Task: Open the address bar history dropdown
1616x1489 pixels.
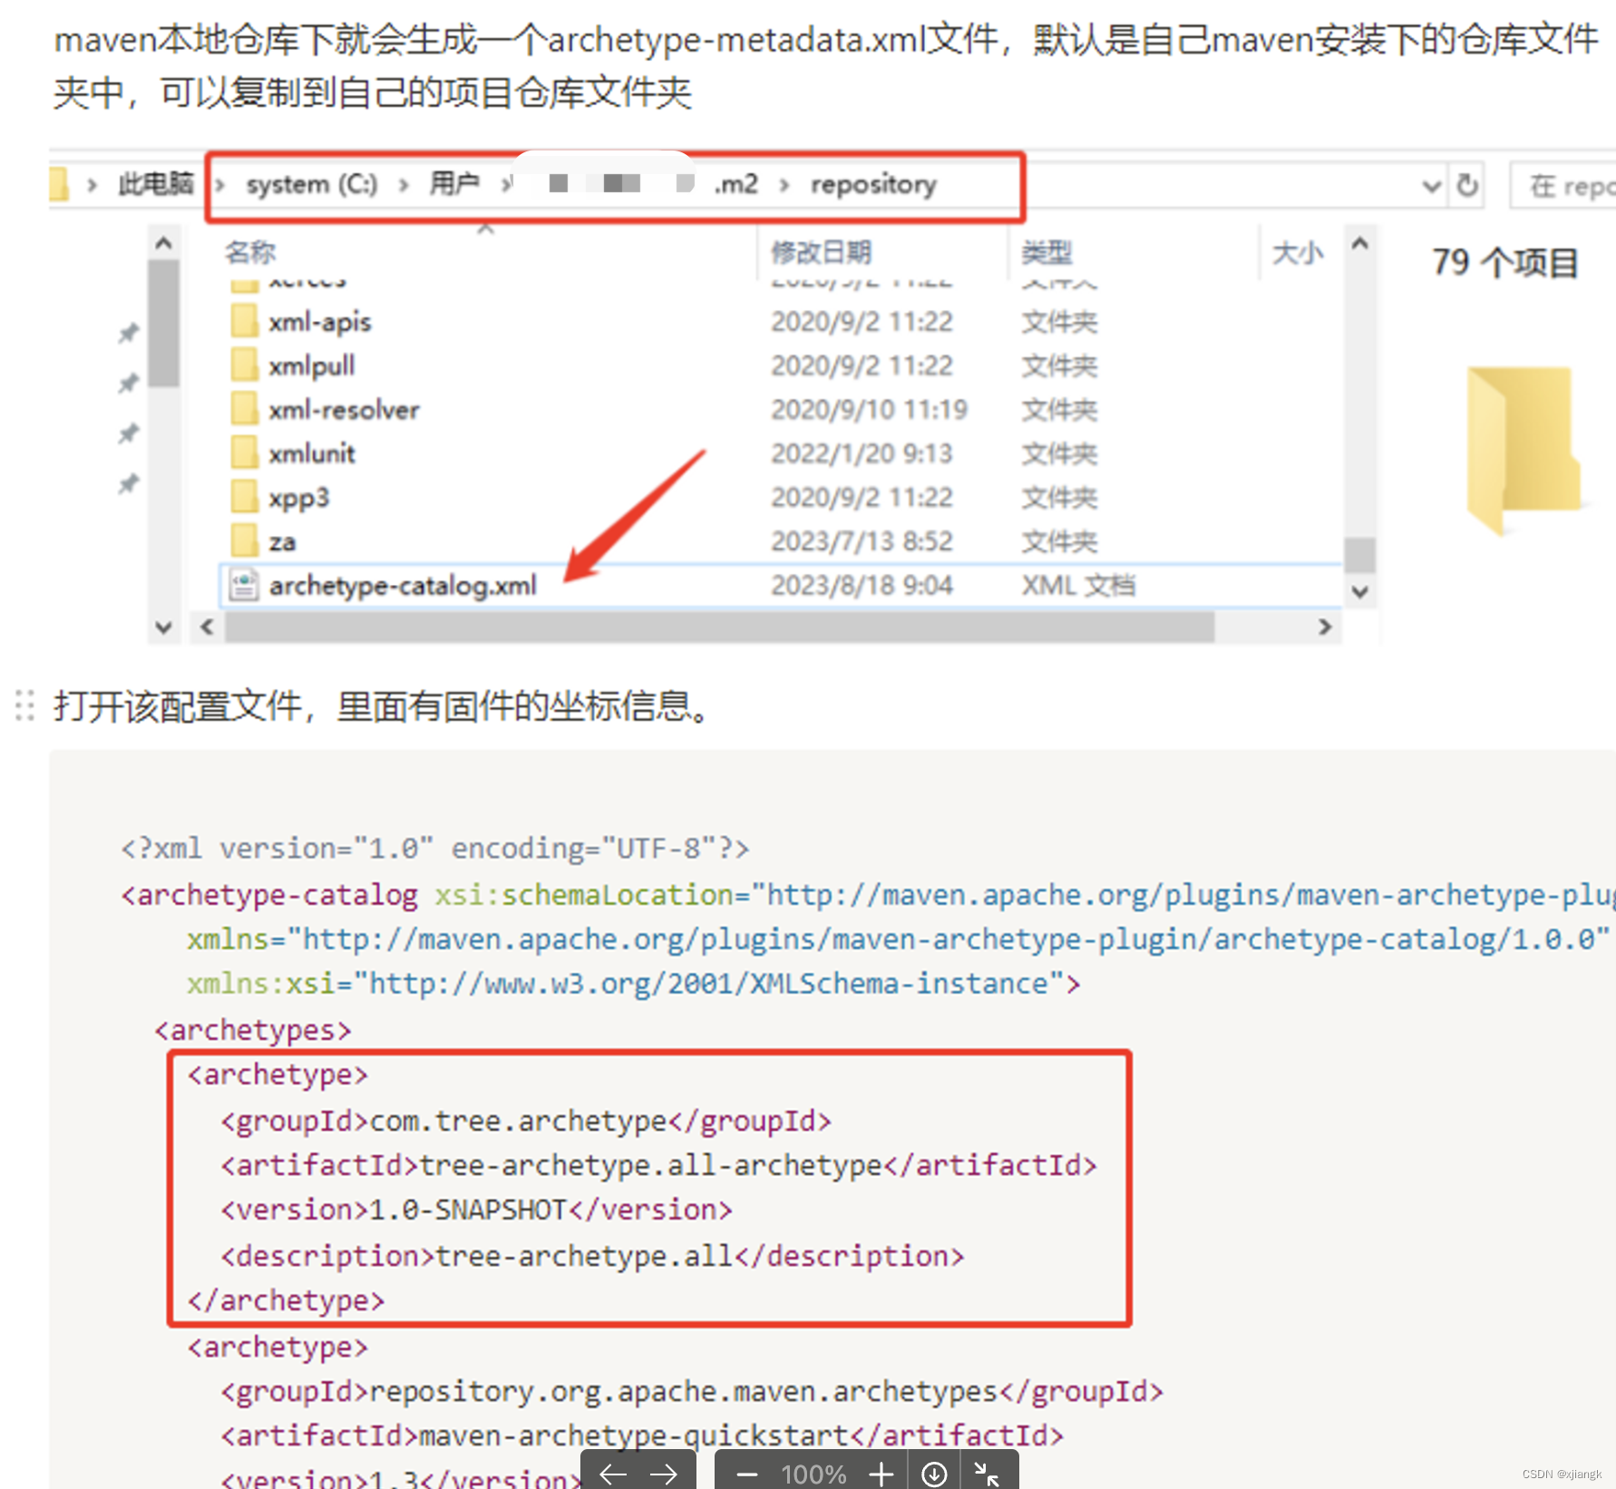Action: click(1431, 184)
